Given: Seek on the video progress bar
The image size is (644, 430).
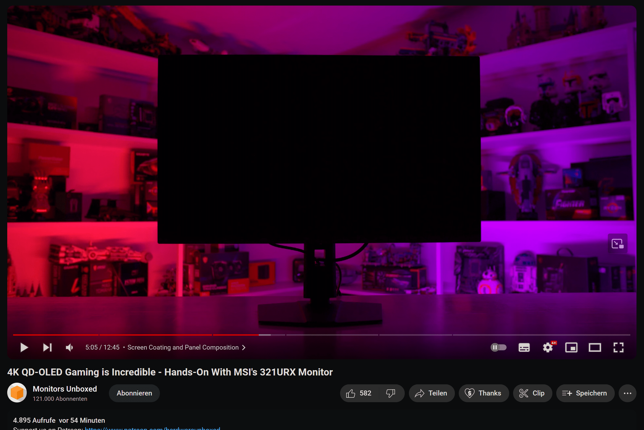Looking at the screenshot, I should [322, 335].
